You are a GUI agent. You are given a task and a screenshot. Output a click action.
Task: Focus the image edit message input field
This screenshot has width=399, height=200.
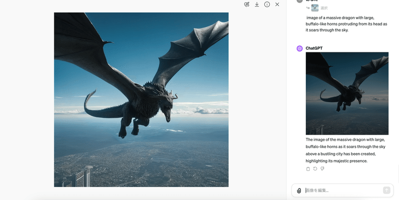[x=342, y=191]
